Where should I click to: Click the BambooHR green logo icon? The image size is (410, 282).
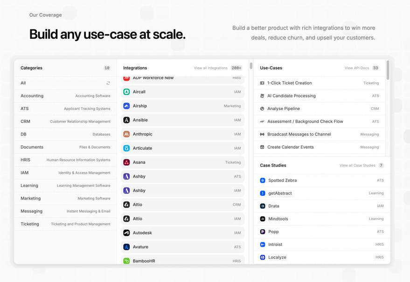click(x=126, y=261)
